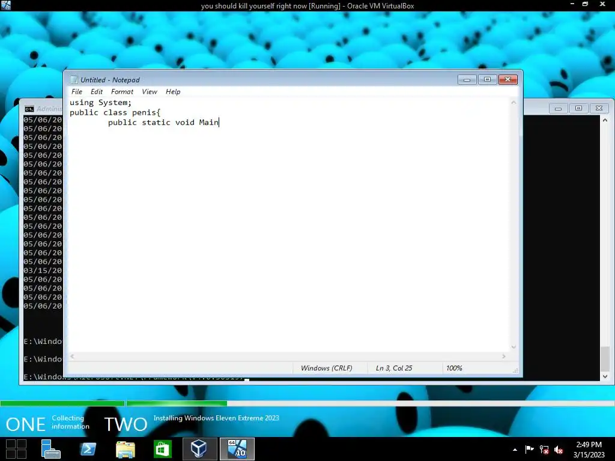Minimize the VirtualBox VM window
The width and height of the screenshot is (615, 461).
tap(572, 4)
